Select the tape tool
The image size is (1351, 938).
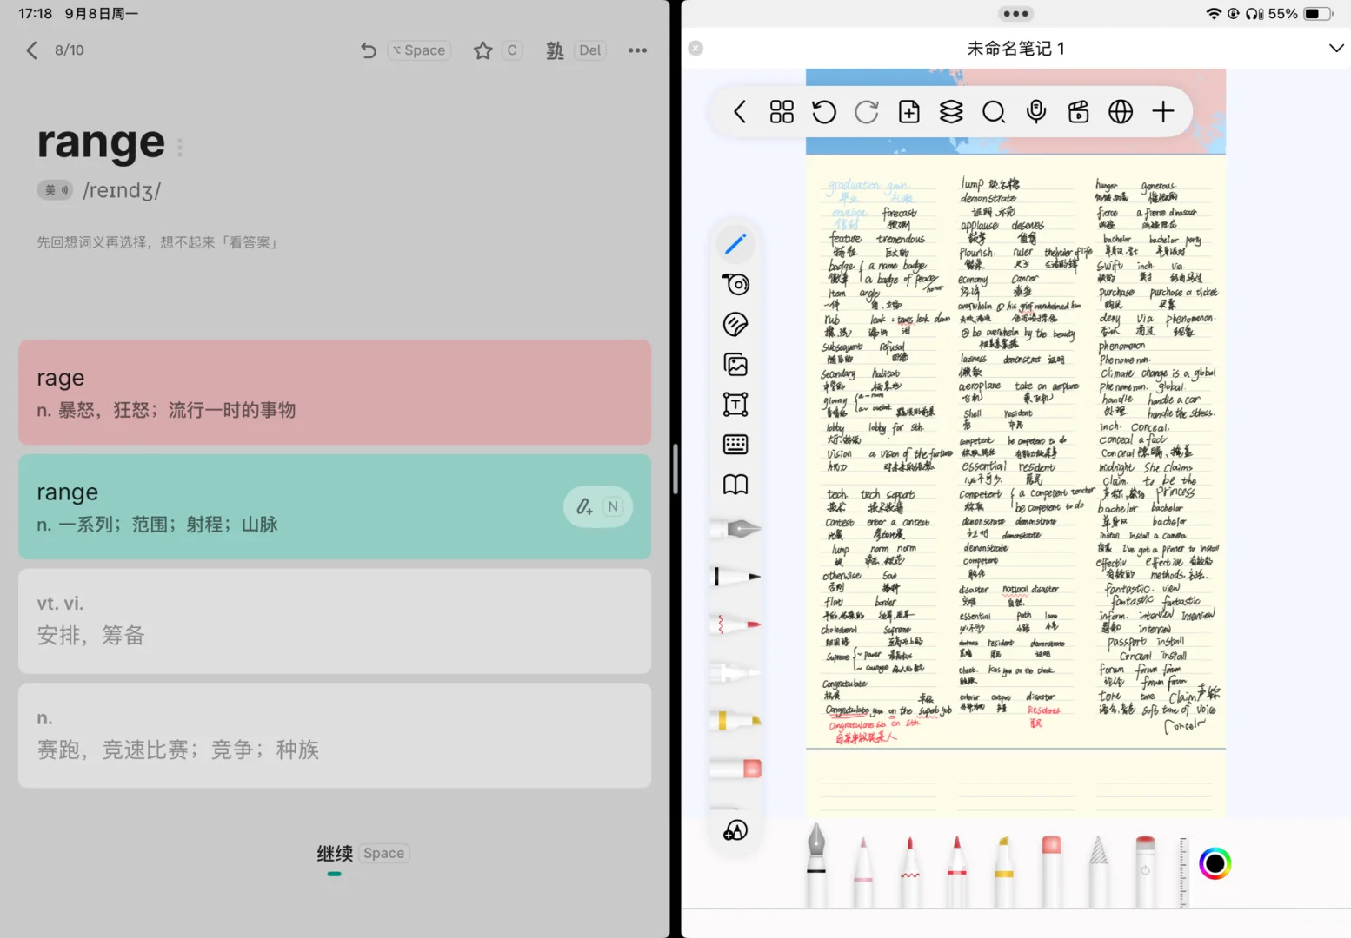[x=735, y=284]
